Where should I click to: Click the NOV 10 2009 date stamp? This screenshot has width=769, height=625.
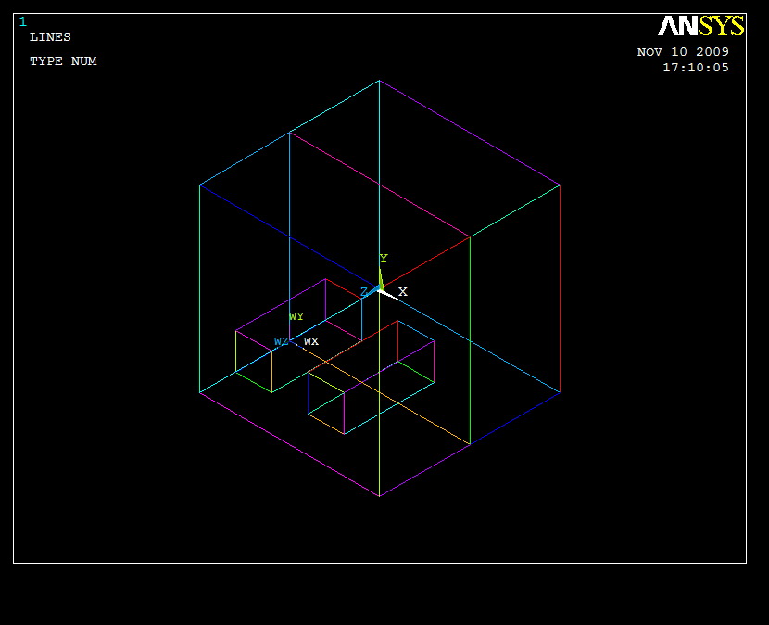point(683,52)
